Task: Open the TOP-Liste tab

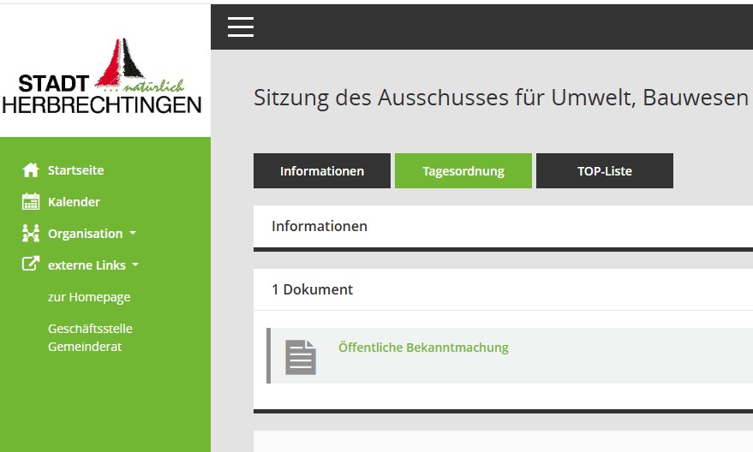Action: coord(604,171)
